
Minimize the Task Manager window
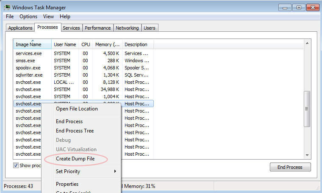click(285, 8)
